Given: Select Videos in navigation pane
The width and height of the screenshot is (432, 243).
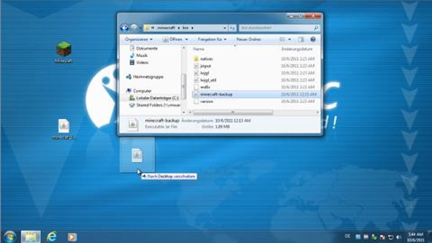Looking at the screenshot, I should 139,62.
